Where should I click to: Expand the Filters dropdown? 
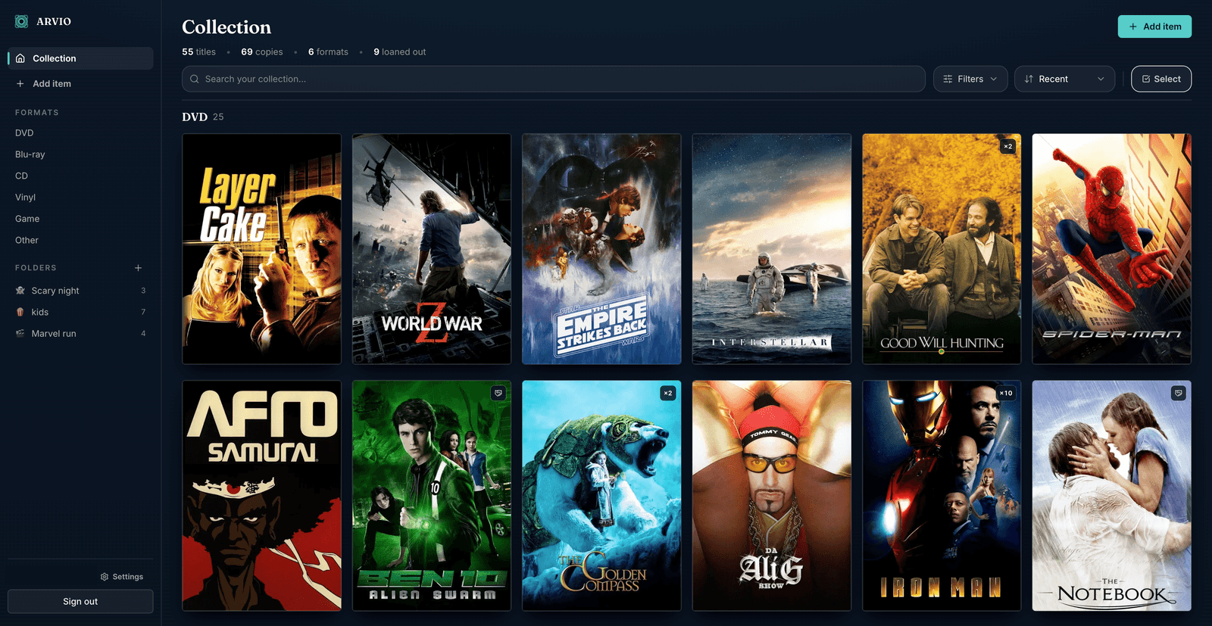pos(970,79)
